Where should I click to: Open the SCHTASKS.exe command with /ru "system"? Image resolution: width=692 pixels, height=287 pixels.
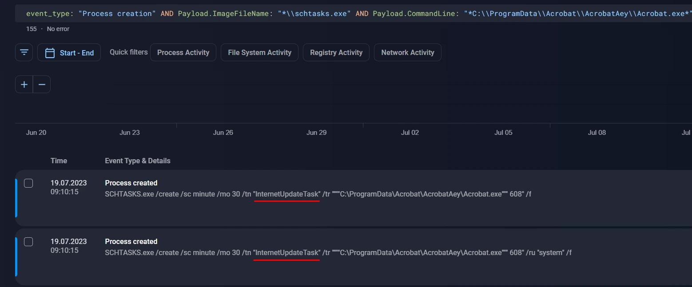tap(338, 252)
